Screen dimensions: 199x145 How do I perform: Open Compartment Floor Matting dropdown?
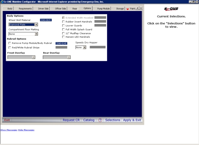click(x=23, y=34)
